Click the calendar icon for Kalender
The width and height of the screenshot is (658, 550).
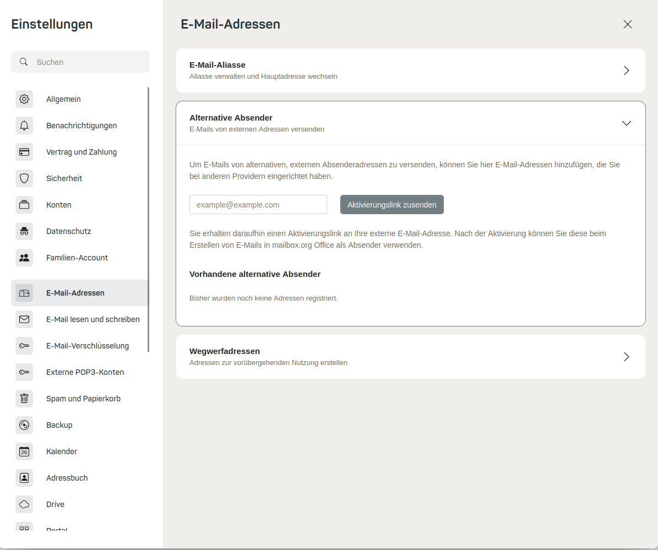point(24,451)
